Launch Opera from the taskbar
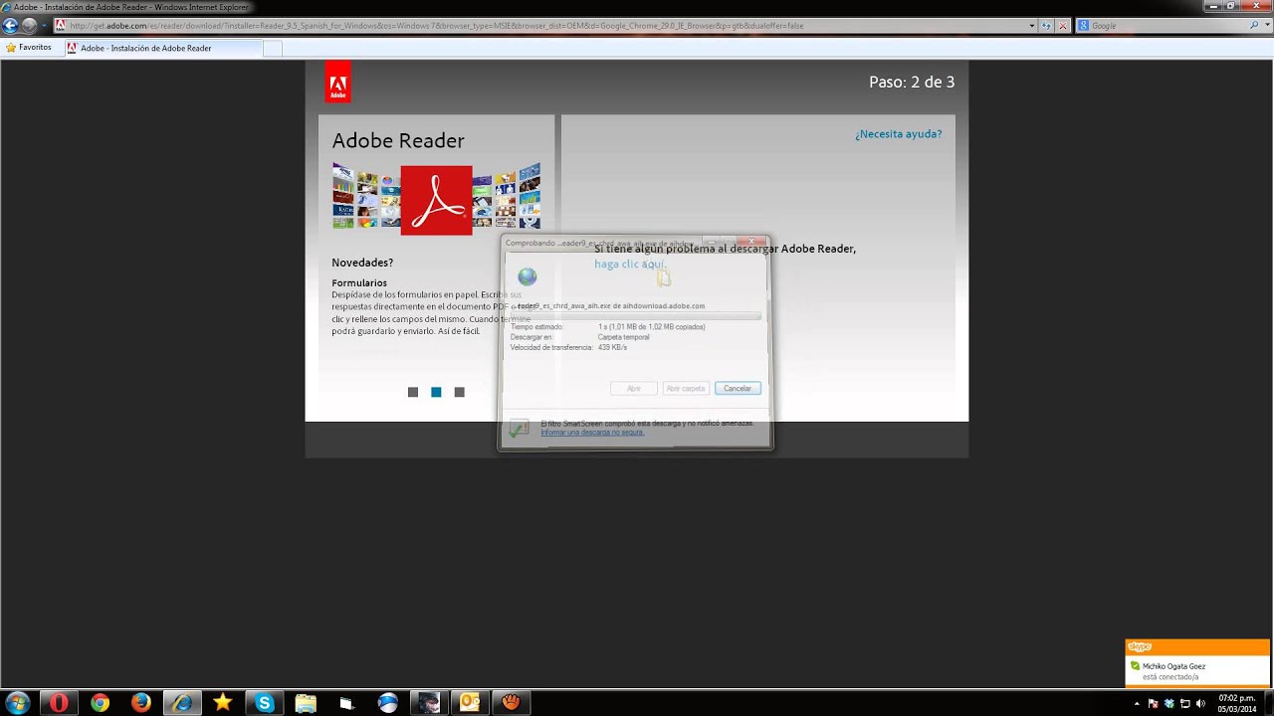Screen dimensions: 1274x716 click(59, 703)
